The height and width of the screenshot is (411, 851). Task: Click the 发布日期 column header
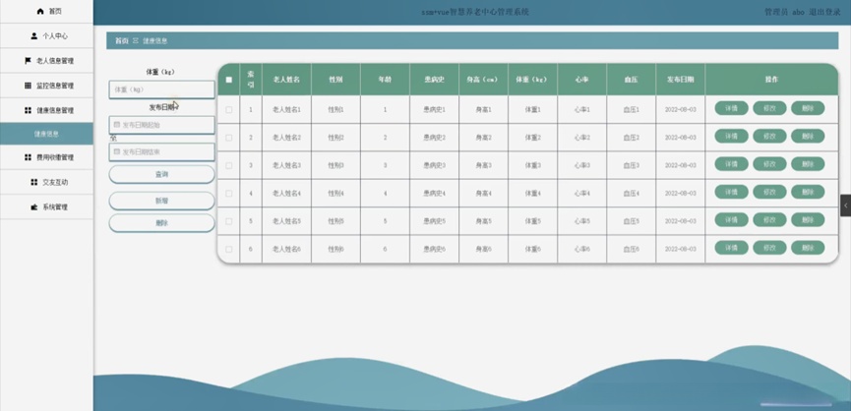(680, 80)
